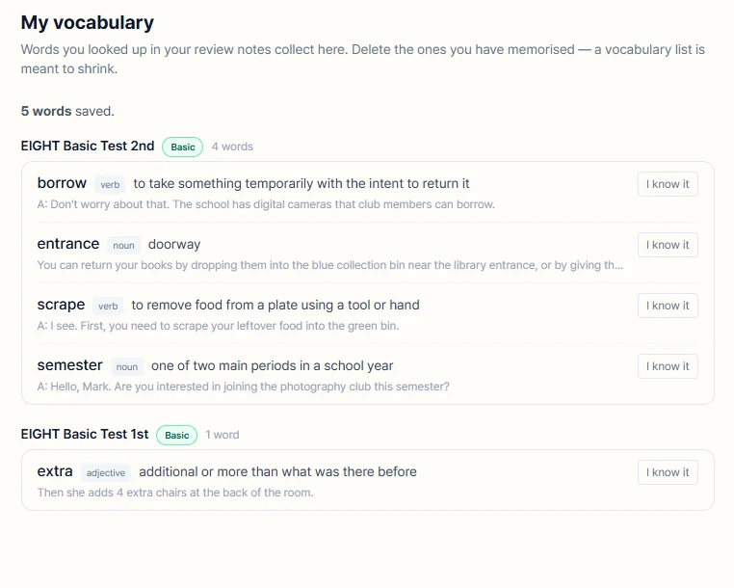Click the word 'scrape'
This screenshot has height=588, width=734.
pyautogui.click(x=62, y=305)
